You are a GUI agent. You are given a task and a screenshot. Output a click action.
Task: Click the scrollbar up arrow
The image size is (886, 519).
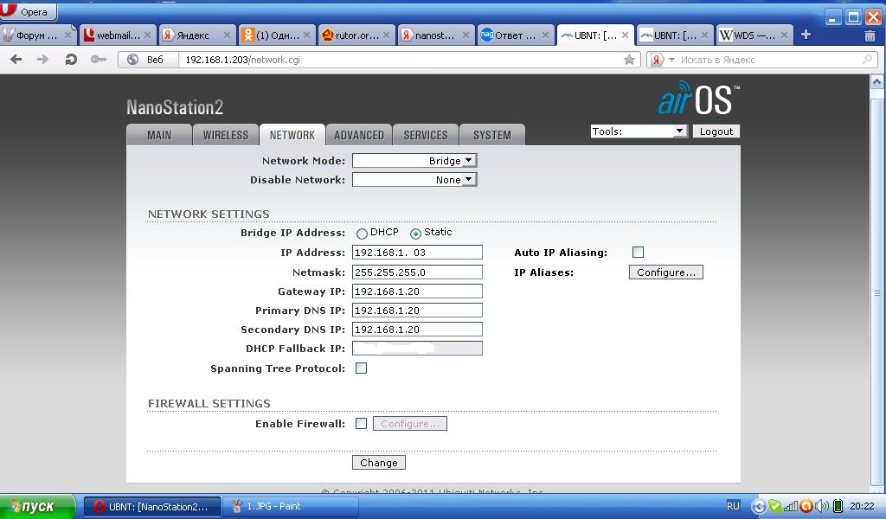click(877, 82)
